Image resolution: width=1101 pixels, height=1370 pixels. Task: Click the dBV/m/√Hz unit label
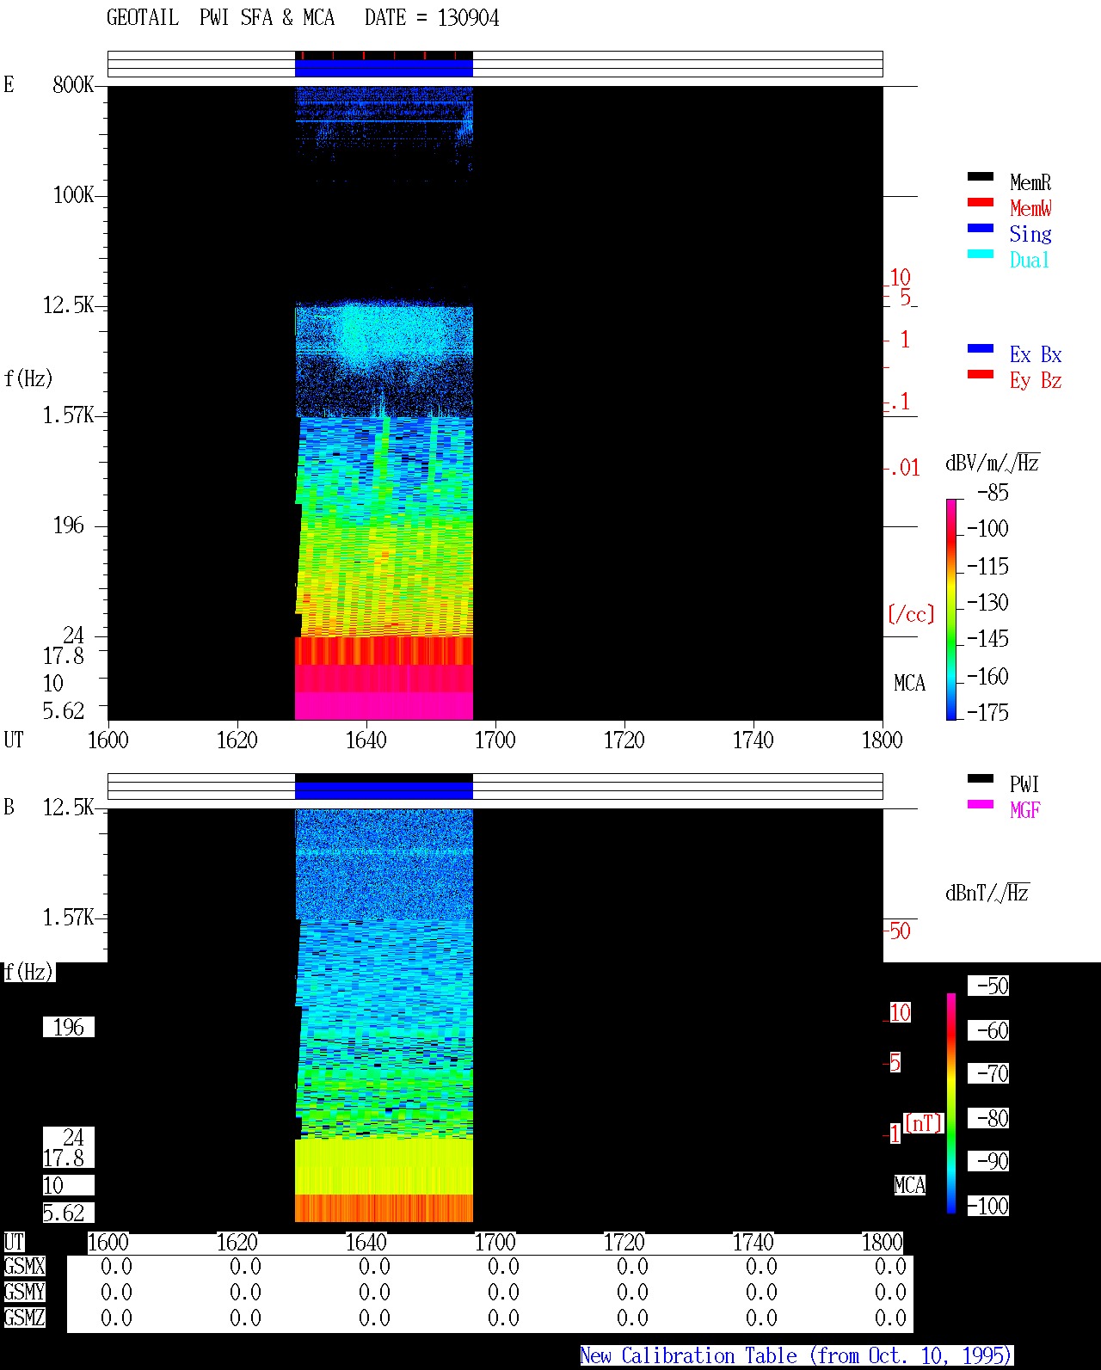coord(993,463)
